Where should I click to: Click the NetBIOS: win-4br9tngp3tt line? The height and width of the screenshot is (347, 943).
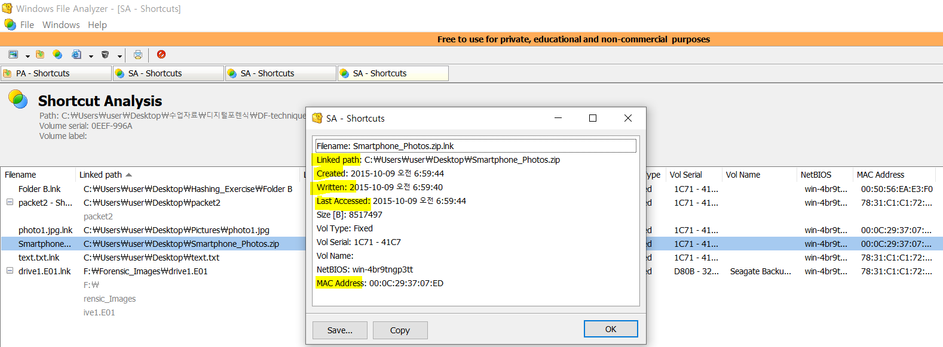pyautogui.click(x=365, y=269)
